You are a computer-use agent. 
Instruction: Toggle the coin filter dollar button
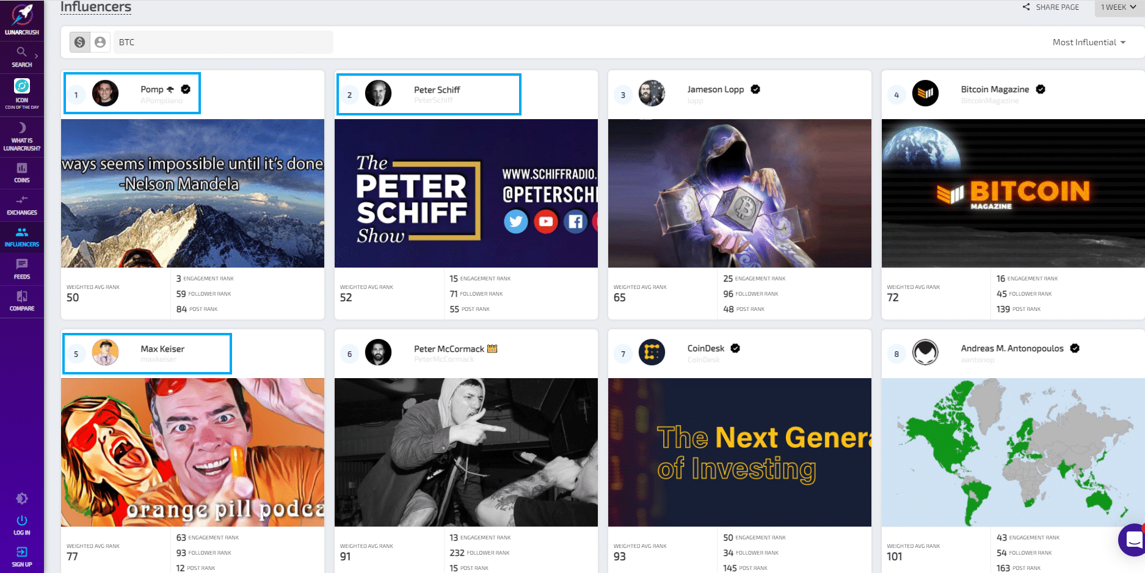coord(80,42)
